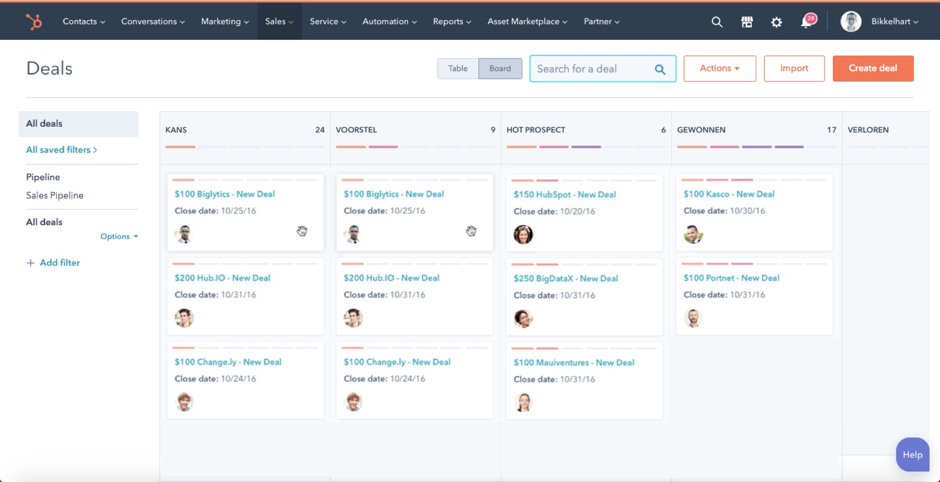The image size is (940, 482).
Task: Click owner avatar on BigDataX deal card
Action: (523, 318)
